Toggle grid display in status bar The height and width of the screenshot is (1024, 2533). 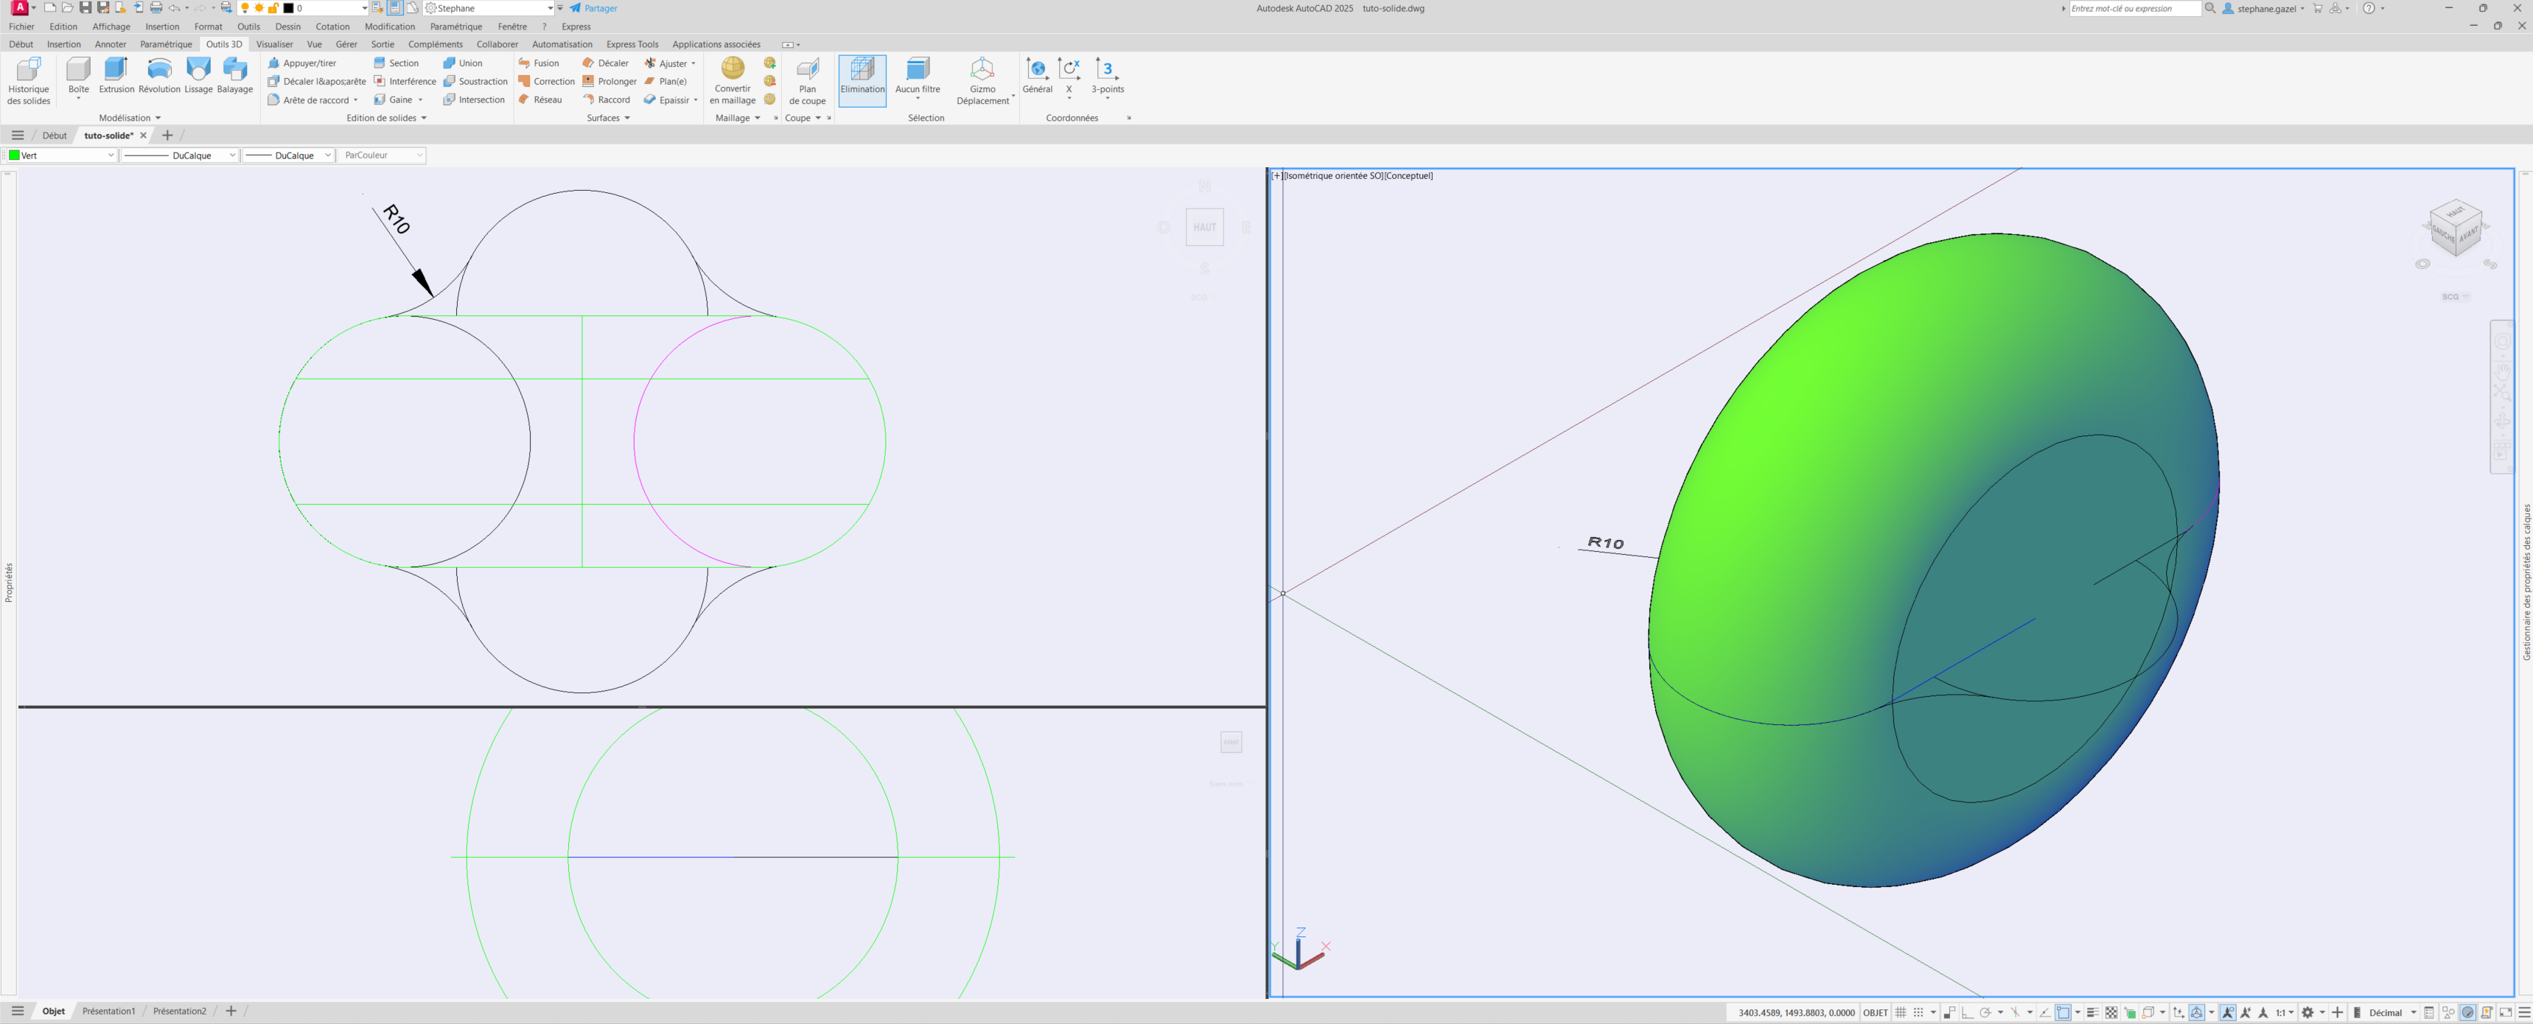1901,1012
